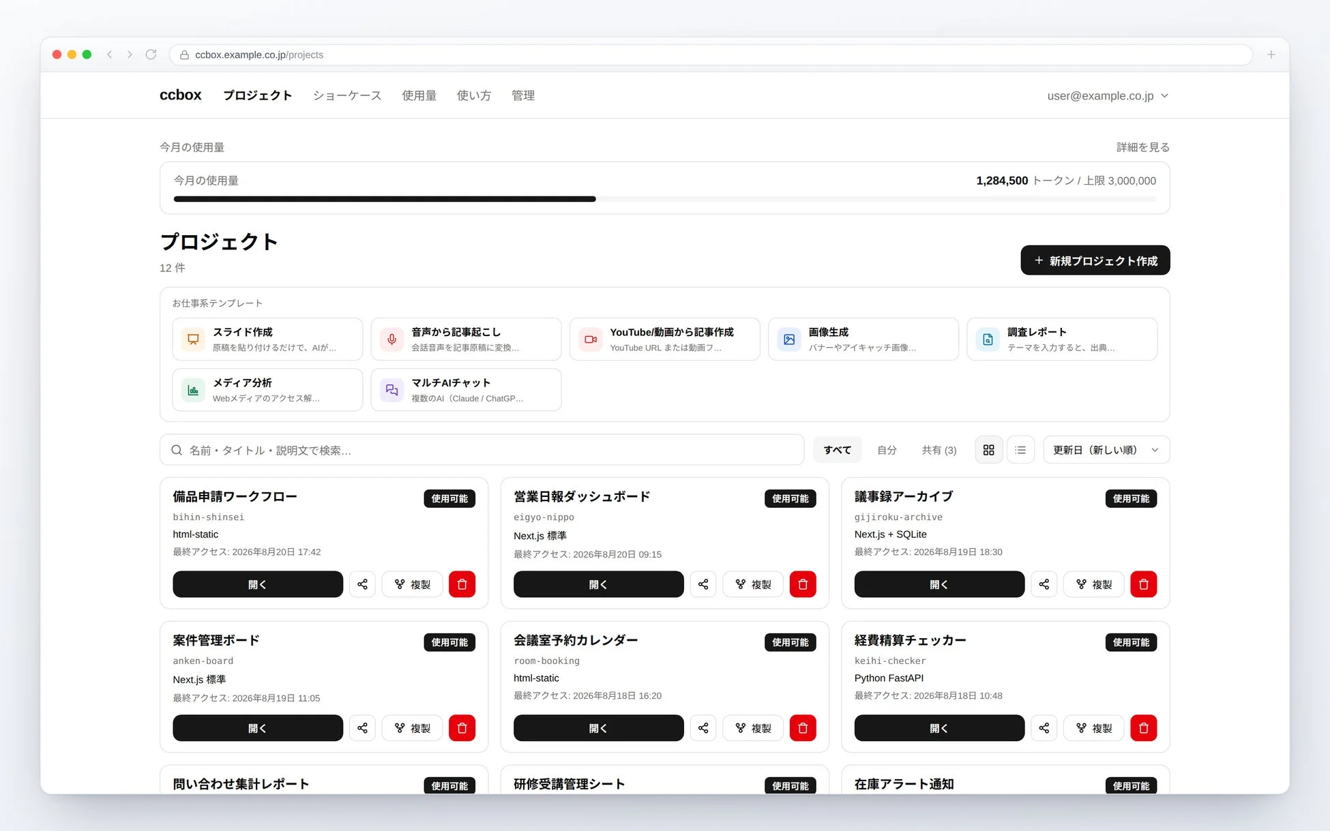Click the 問い合わせ集計レポート card title
Viewport: 1330px width, 831px height.
[241, 784]
